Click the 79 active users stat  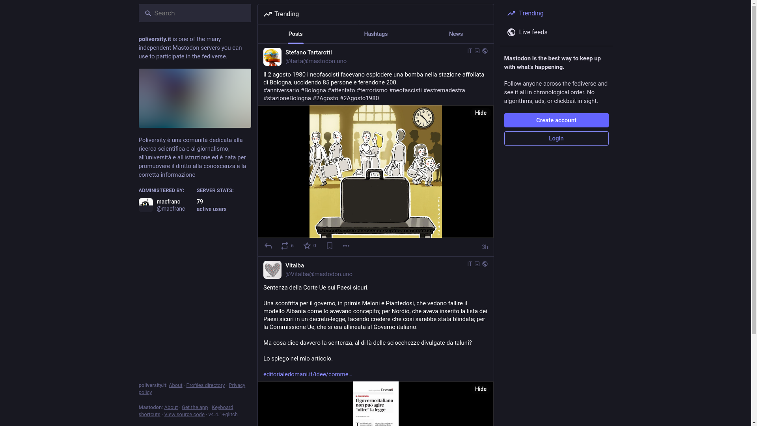212,205
